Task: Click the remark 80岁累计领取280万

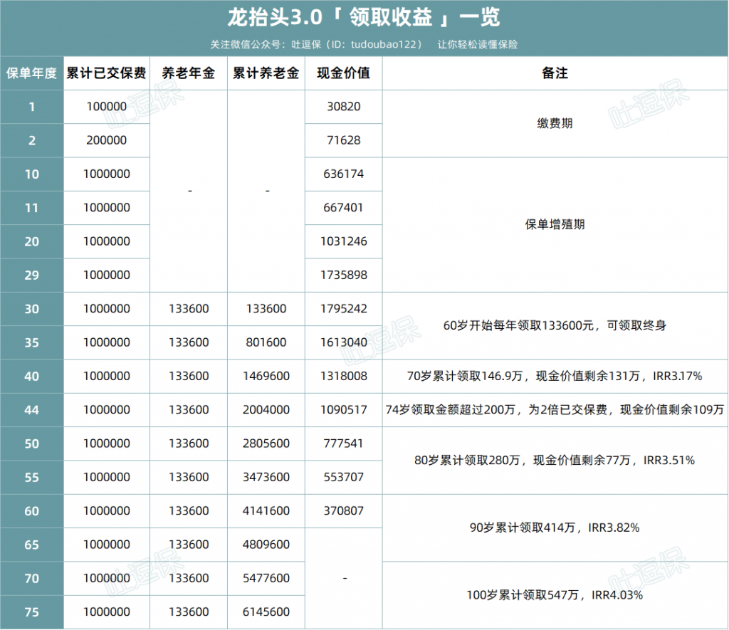Action: [555, 461]
